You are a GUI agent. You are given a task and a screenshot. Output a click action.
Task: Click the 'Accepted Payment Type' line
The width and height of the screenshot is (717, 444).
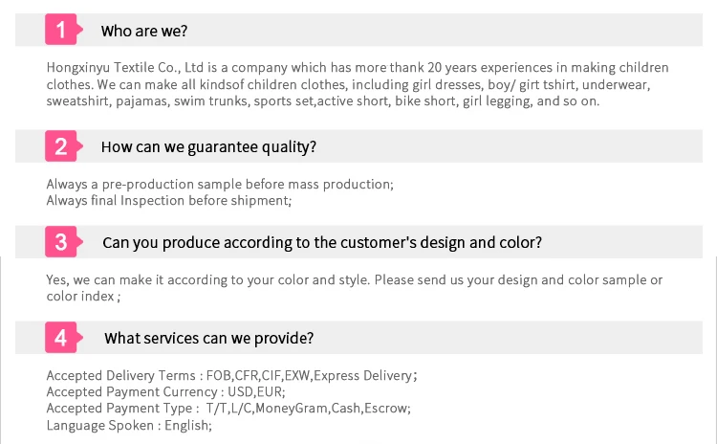228,409
